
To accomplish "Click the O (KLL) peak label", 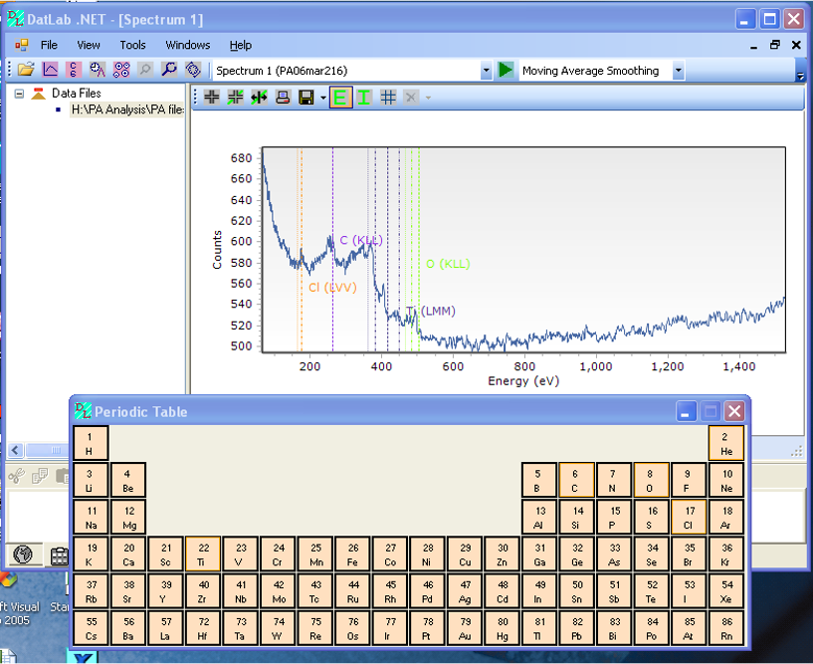I will tap(448, 264).
